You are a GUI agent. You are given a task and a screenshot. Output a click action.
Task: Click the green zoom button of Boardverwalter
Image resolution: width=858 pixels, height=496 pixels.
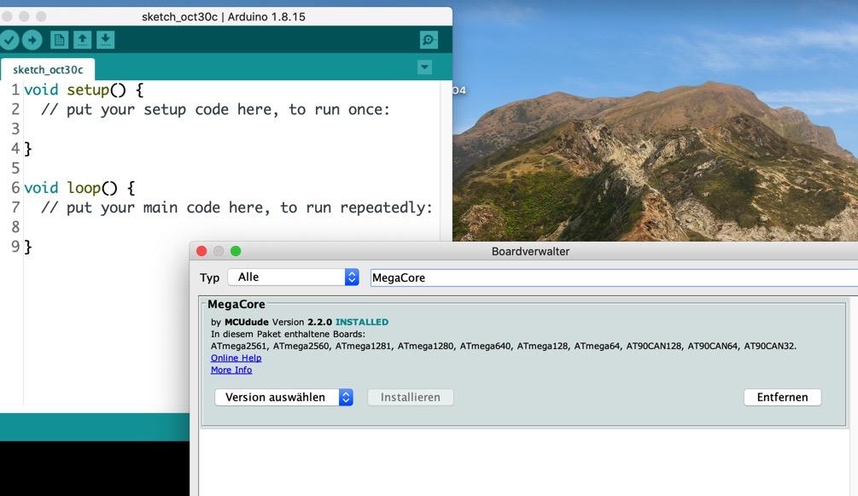pyautogui.click(x=236, y=251)
